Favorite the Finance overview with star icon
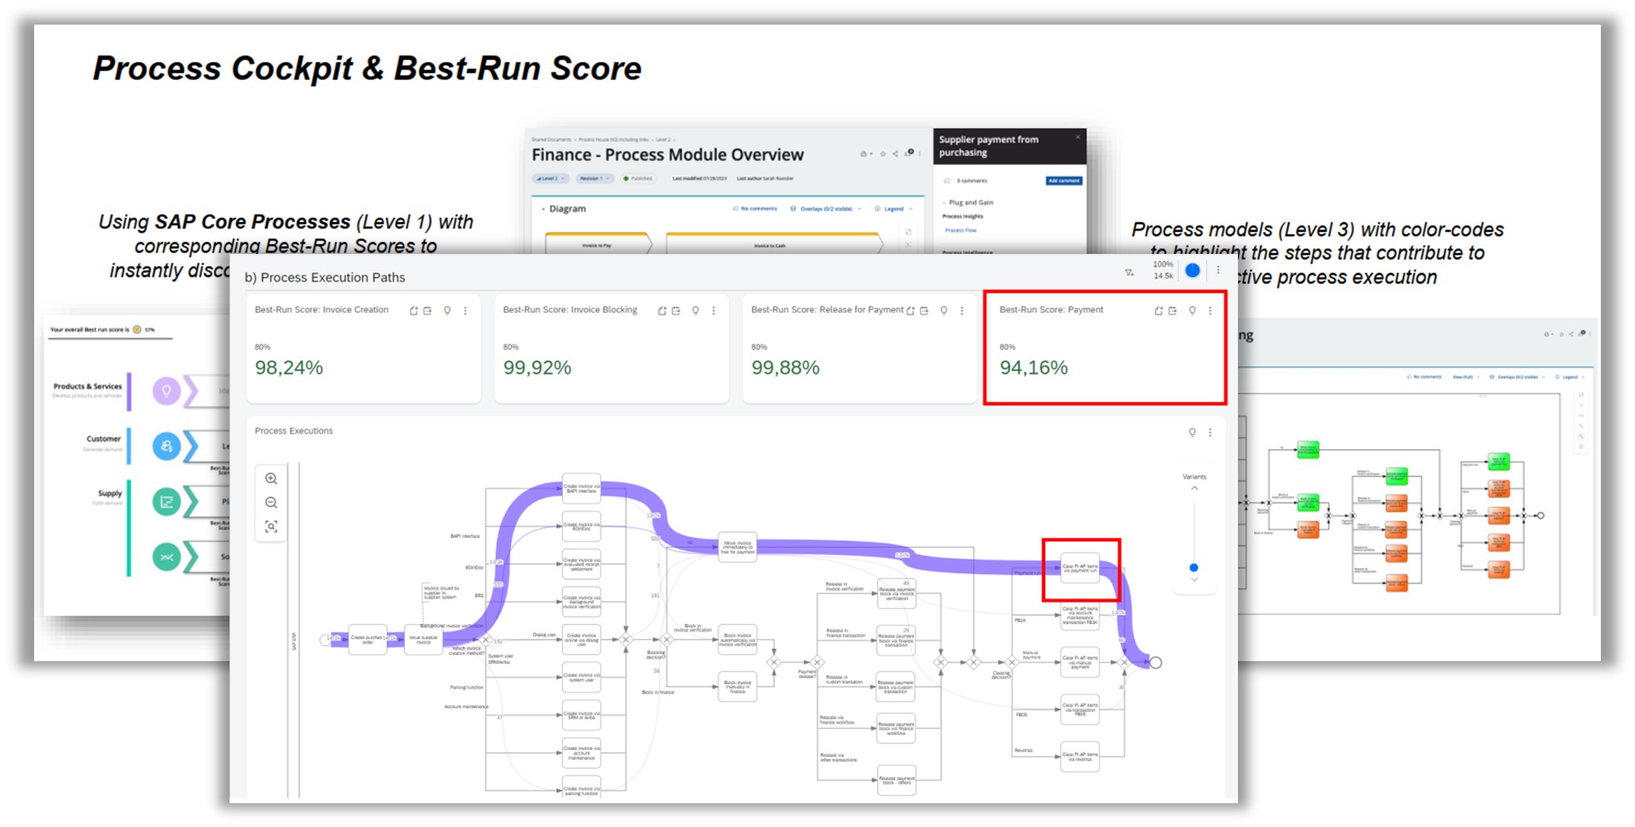1635x827 pixels. pos(882,154)
